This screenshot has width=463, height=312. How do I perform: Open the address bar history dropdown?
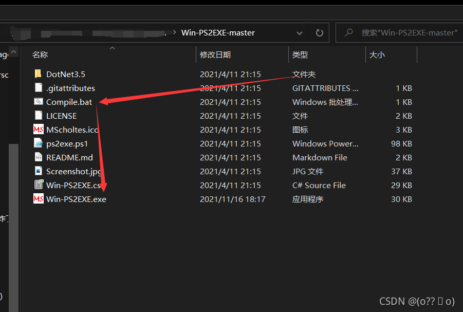tap(300, 33)
